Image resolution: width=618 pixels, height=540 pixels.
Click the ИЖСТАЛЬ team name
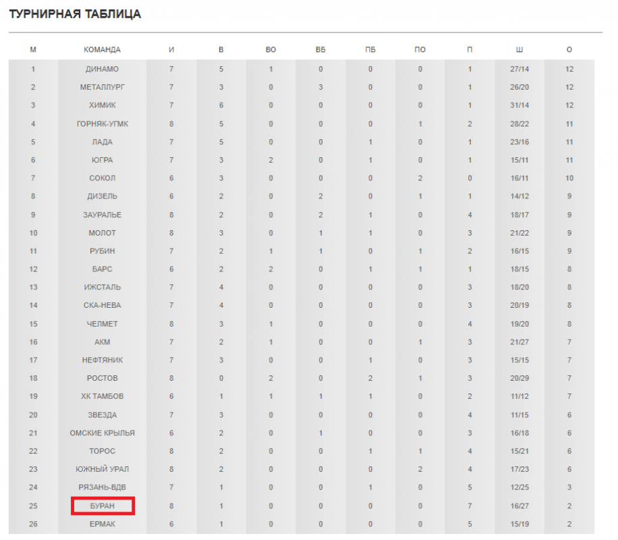click(x=102, y=288)
